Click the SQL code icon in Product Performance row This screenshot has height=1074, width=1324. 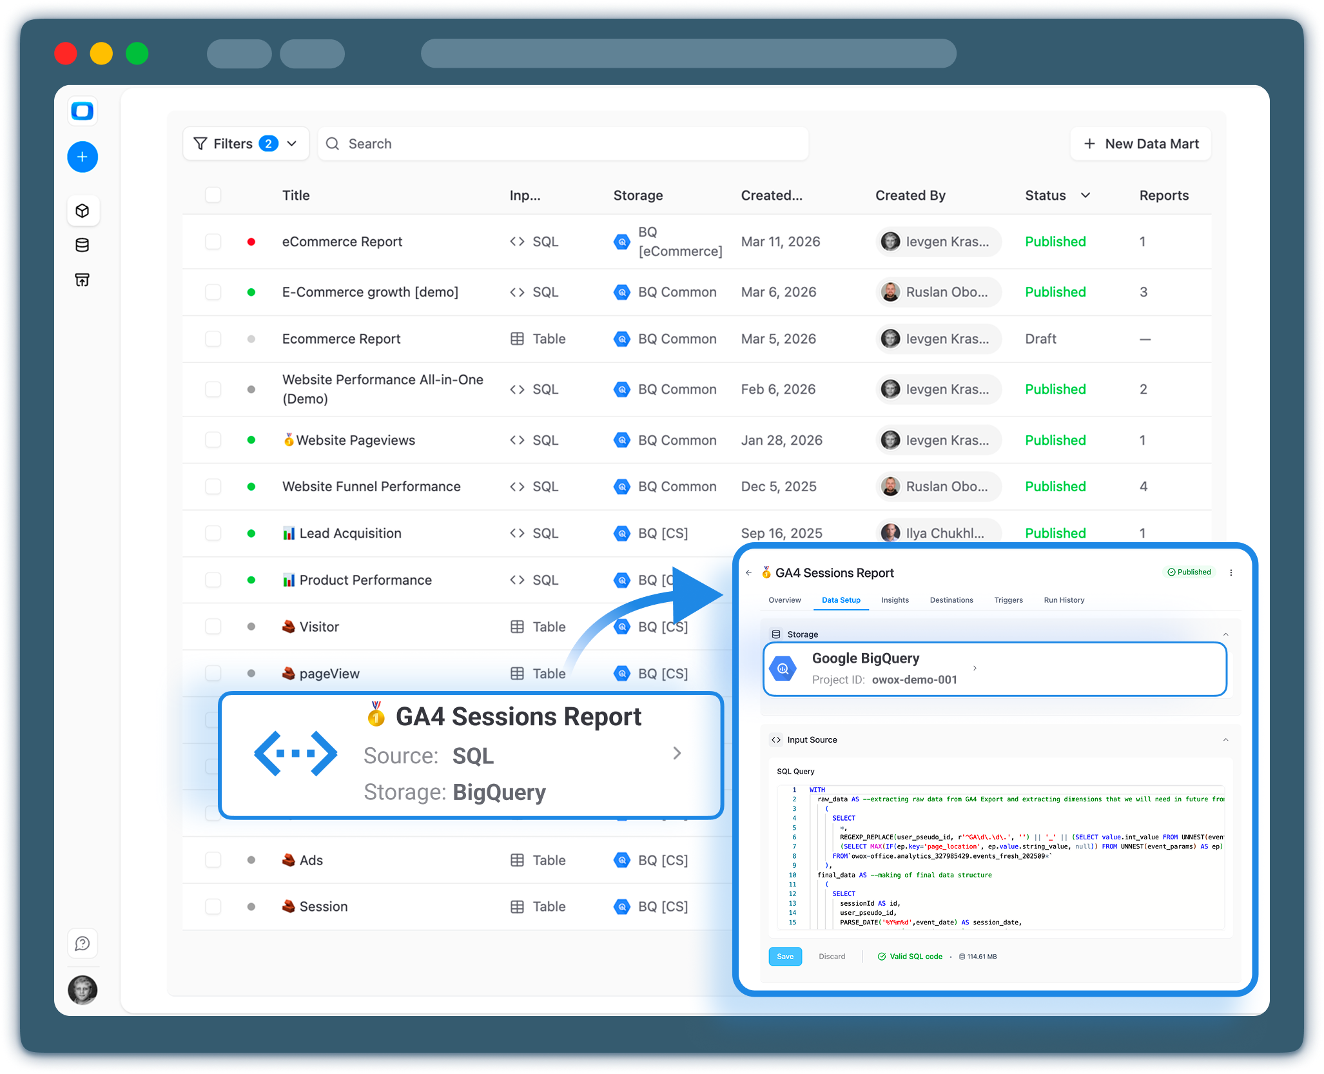click(517, 580)
